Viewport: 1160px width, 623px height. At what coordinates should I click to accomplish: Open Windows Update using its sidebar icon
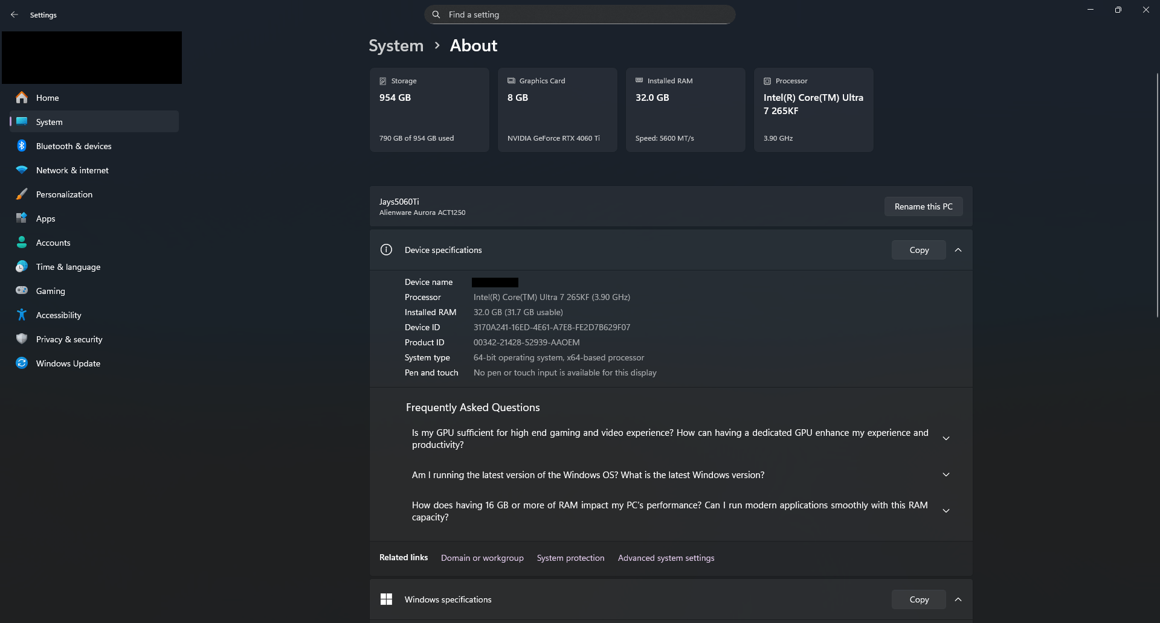coord(22,363)
